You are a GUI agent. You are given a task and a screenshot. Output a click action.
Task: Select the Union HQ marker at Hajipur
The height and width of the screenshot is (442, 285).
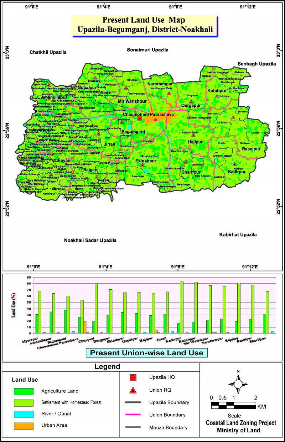click(x=193, y=135)
